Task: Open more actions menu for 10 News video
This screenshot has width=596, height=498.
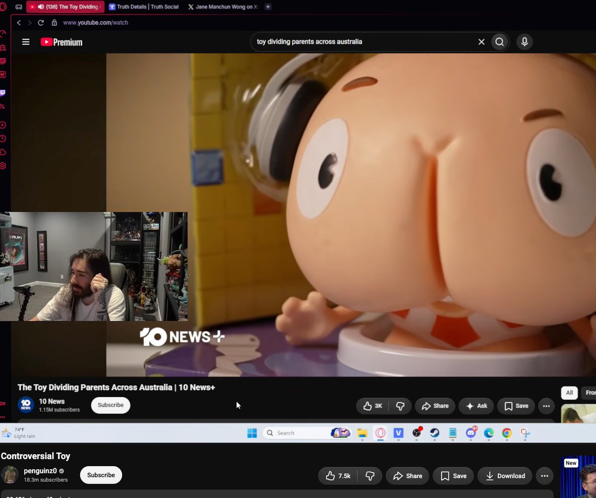Action: (x=546, y=406)
